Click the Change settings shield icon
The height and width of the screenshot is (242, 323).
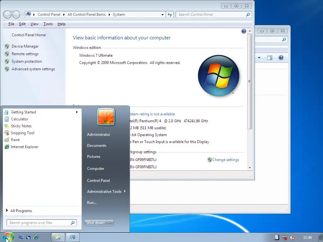(209, 160)
